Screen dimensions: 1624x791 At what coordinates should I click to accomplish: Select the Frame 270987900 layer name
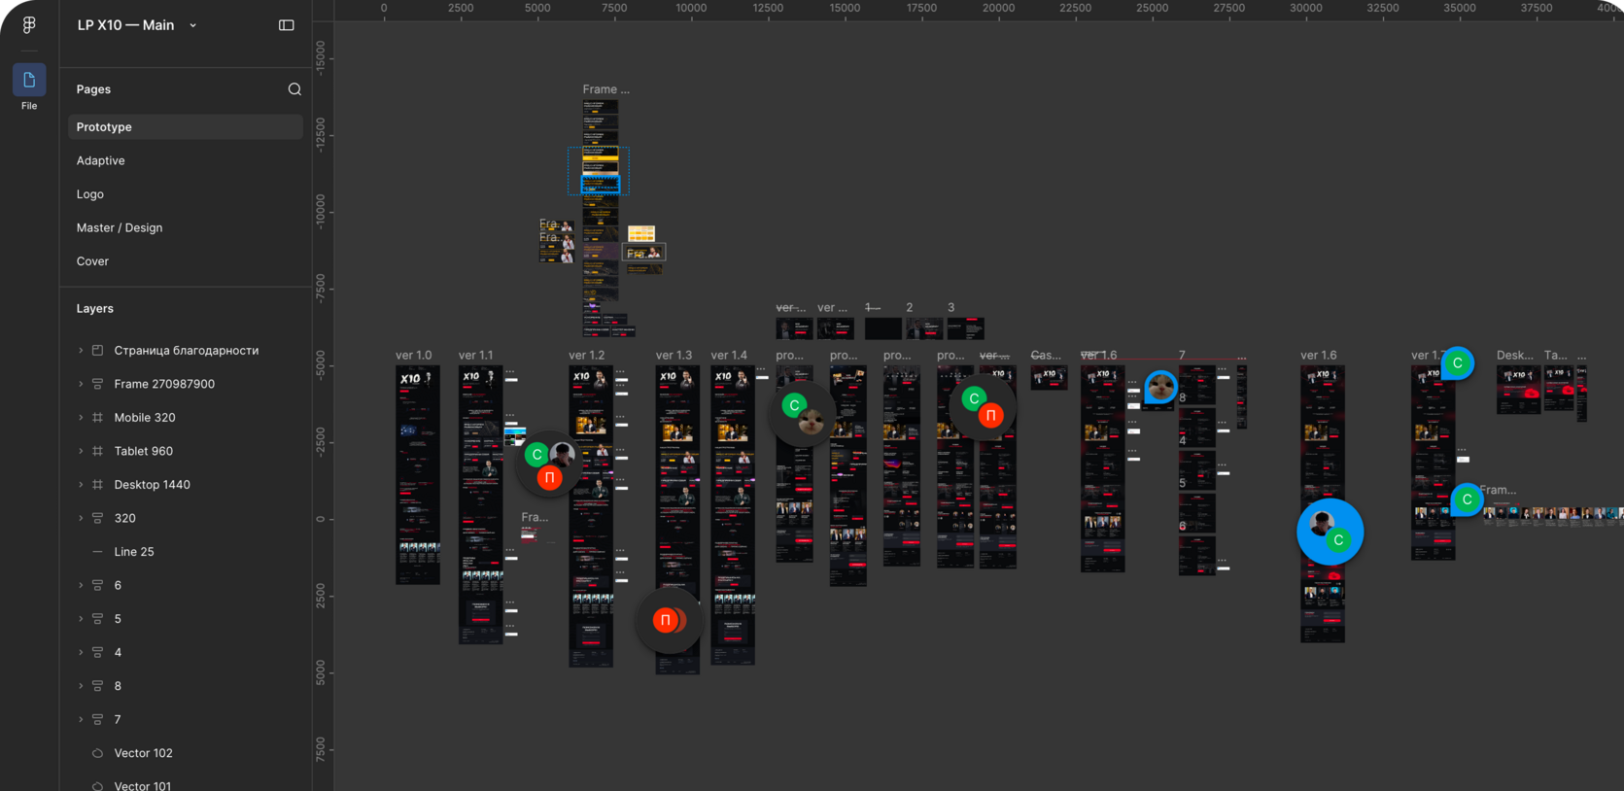point(164,384)
